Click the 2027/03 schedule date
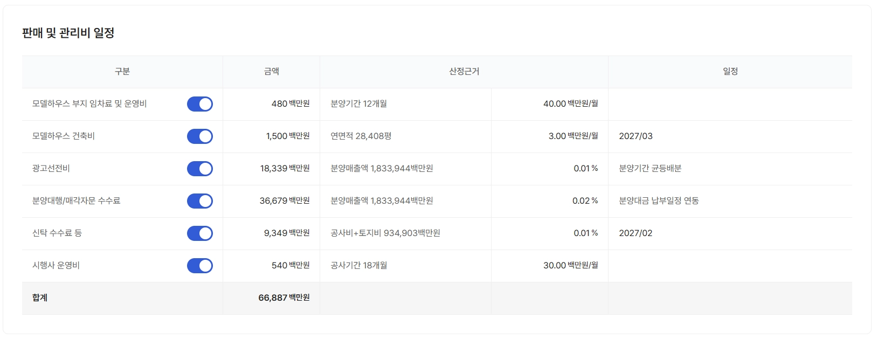The width and height of the screenshot is (877, 339). [636, 136]
